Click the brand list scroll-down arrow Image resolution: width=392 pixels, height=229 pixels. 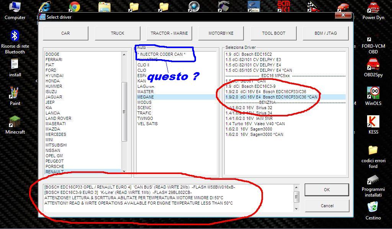pos(124,171)
